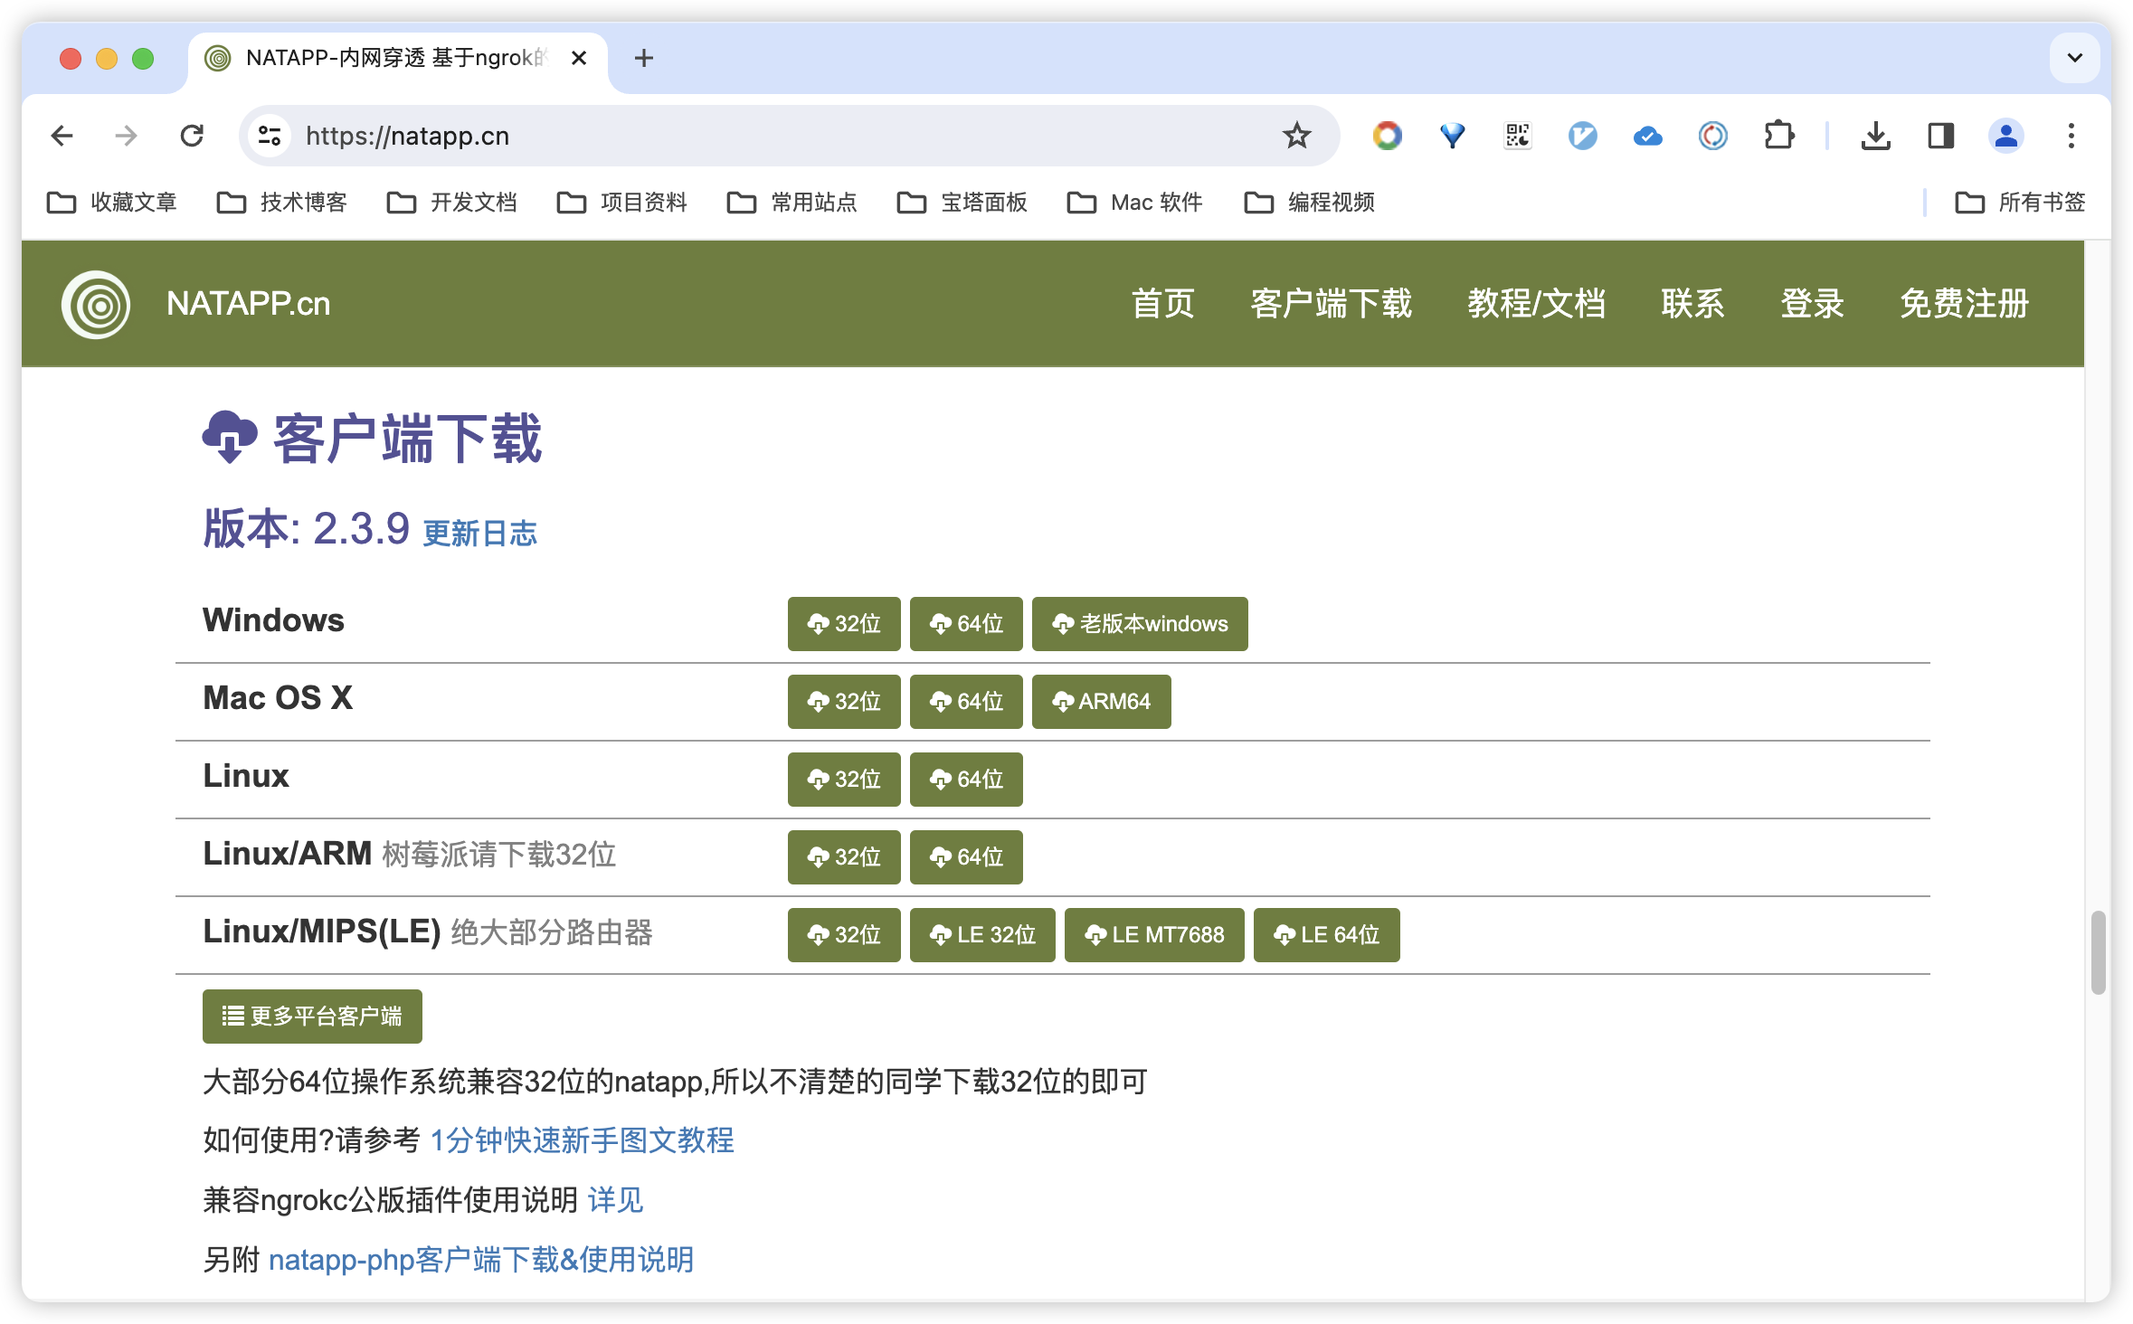
Task: Open 客户端下载 in the site nav
Action: point(1331,304)
